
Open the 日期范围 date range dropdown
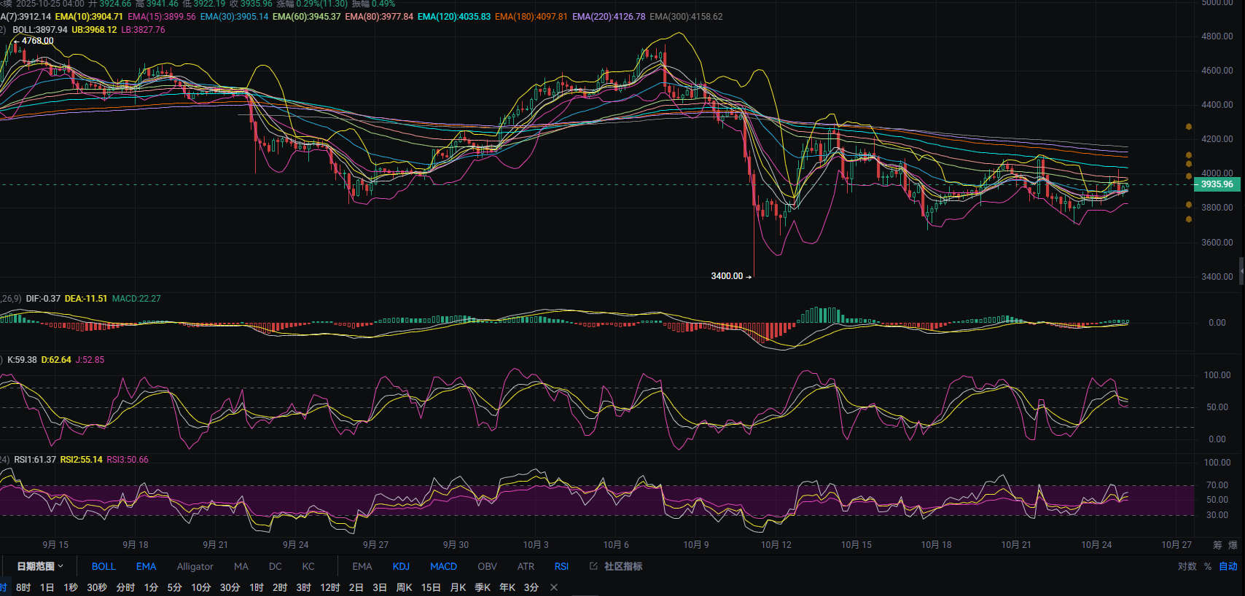pyautogui.click(x=35, y=566)
